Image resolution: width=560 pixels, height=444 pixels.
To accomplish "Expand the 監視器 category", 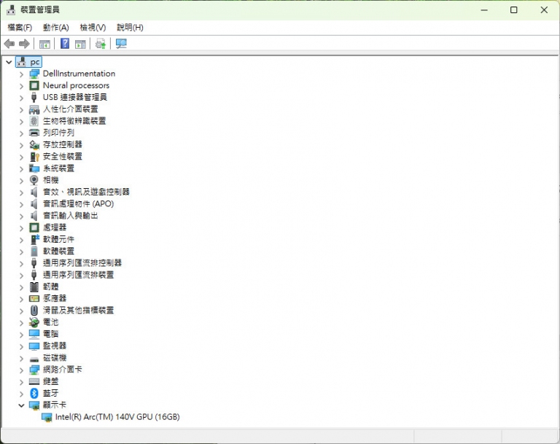I will 21,346.
